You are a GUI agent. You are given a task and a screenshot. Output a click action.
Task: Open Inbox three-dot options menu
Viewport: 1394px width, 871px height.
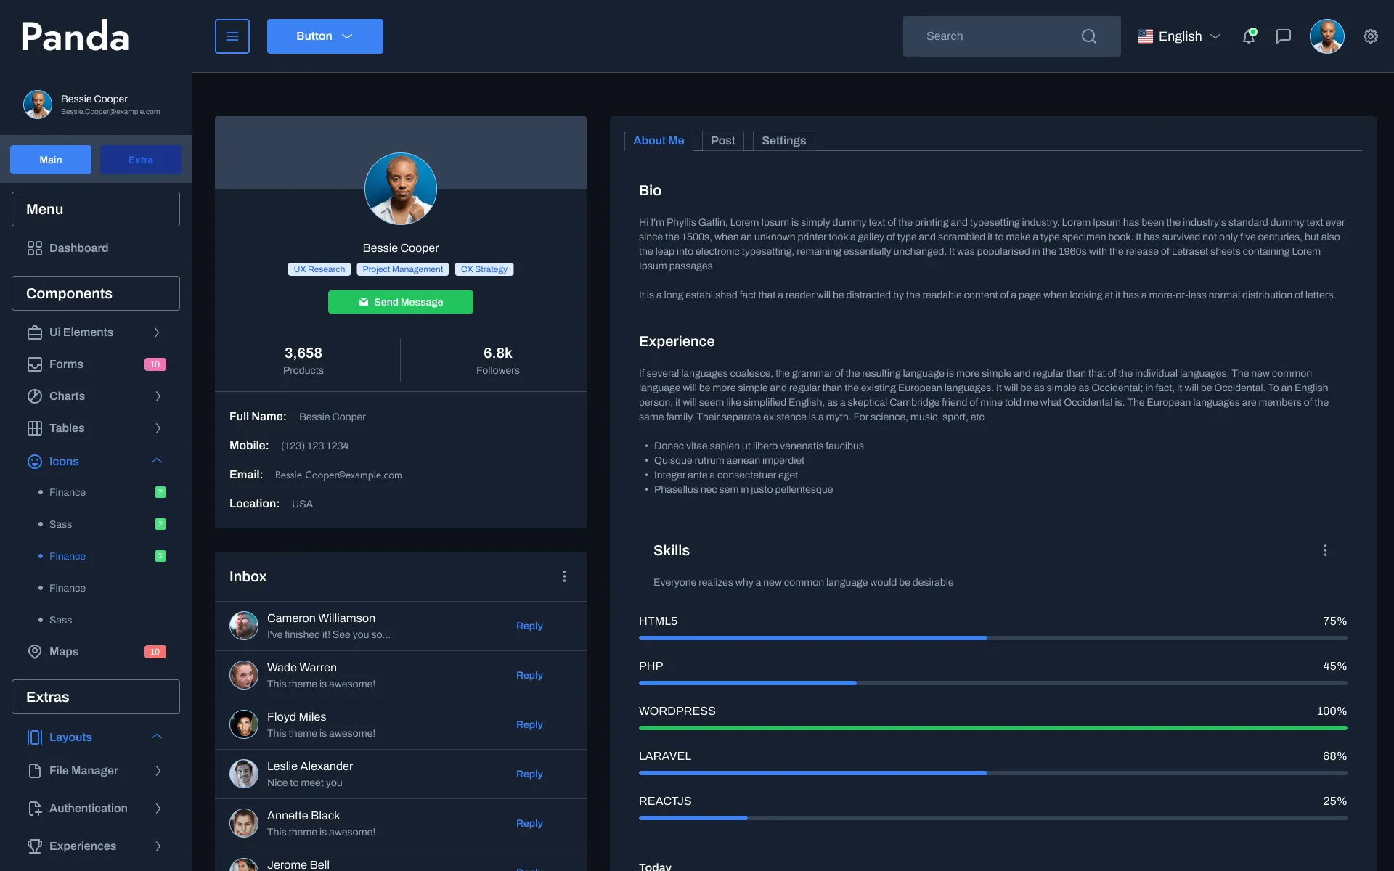point(564,576)
